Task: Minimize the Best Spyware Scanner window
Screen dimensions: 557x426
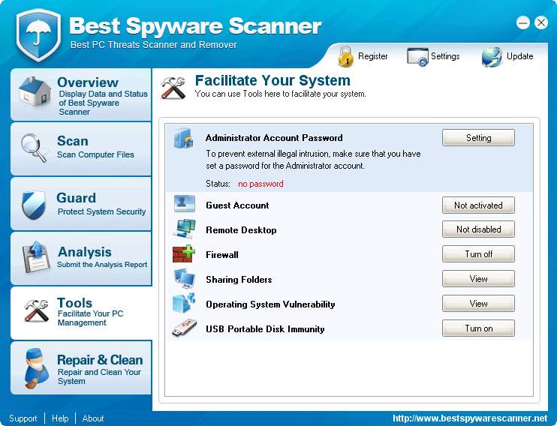Action: click(523, 23)
